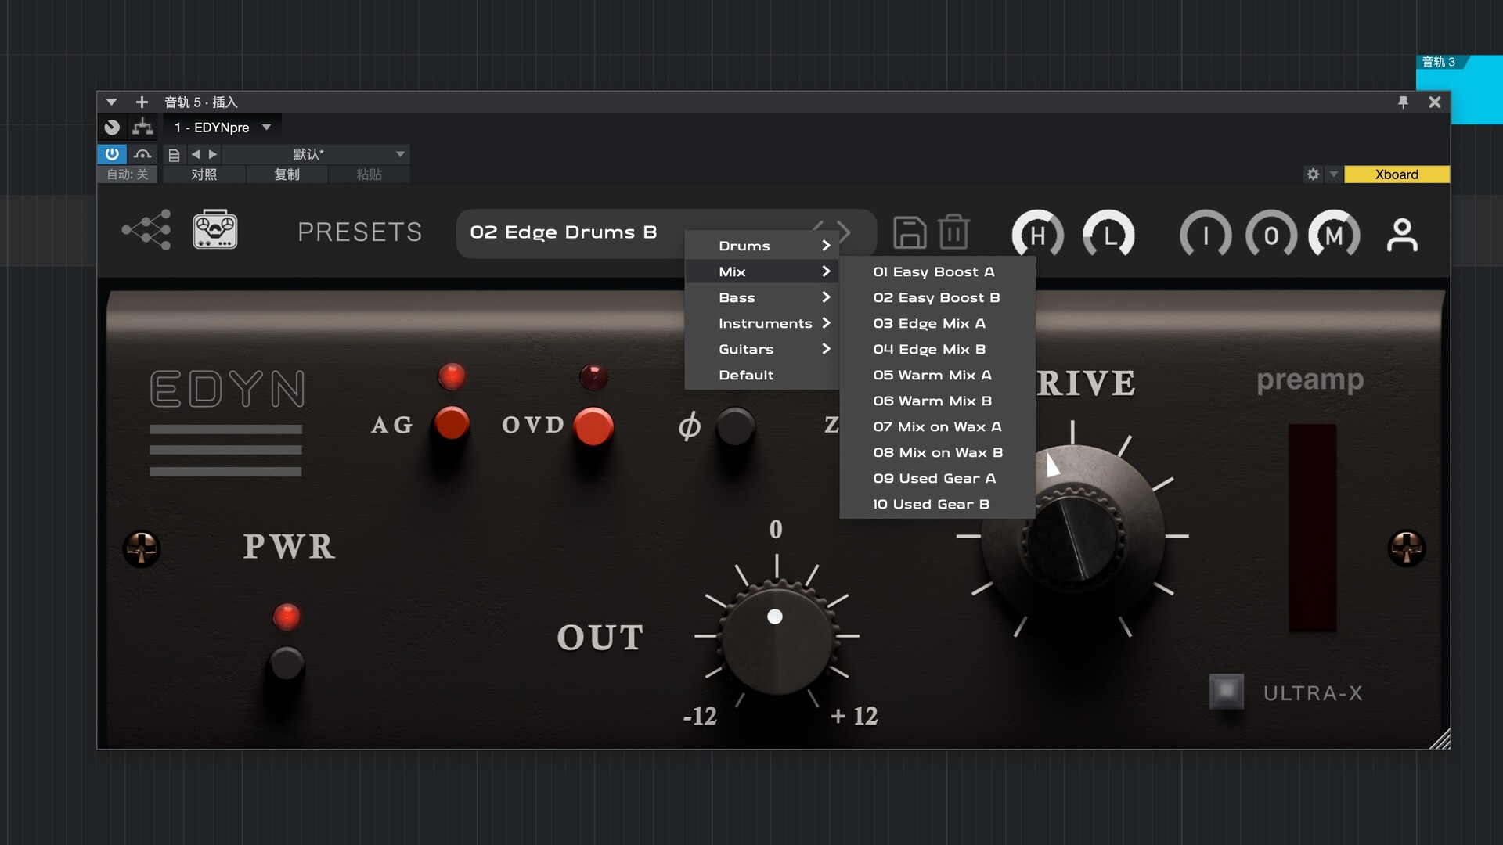Click the PRESETS label
Image resolution: width=1503 pixels, height=845 pixels.
point(359,232)
